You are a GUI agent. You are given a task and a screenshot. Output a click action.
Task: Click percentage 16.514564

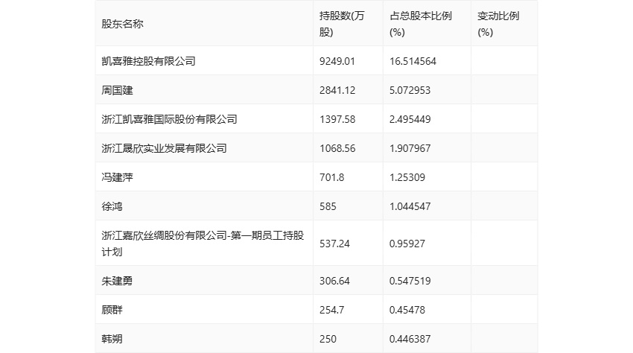pos(413,61)
